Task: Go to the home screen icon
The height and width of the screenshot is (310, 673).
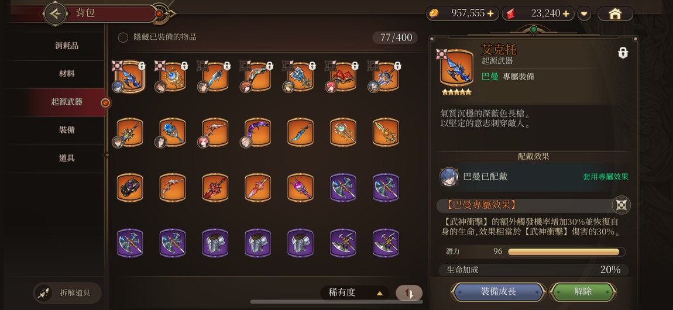Action: [x=615, y=13]
